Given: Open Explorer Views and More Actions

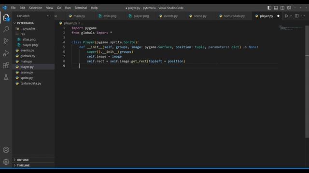Looking at the screenshot, I should tap(49, 16).
